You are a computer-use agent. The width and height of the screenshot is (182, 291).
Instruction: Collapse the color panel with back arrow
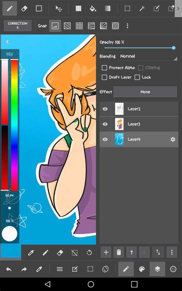point(7,42)
